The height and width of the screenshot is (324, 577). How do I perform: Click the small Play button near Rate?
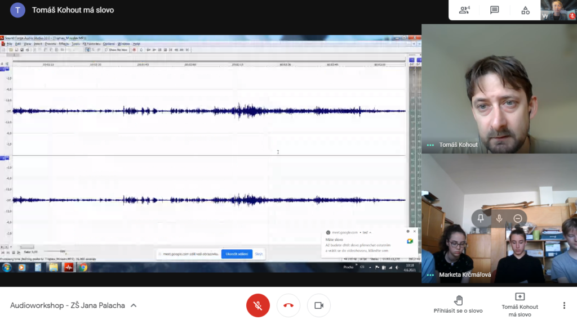point(19,253)
